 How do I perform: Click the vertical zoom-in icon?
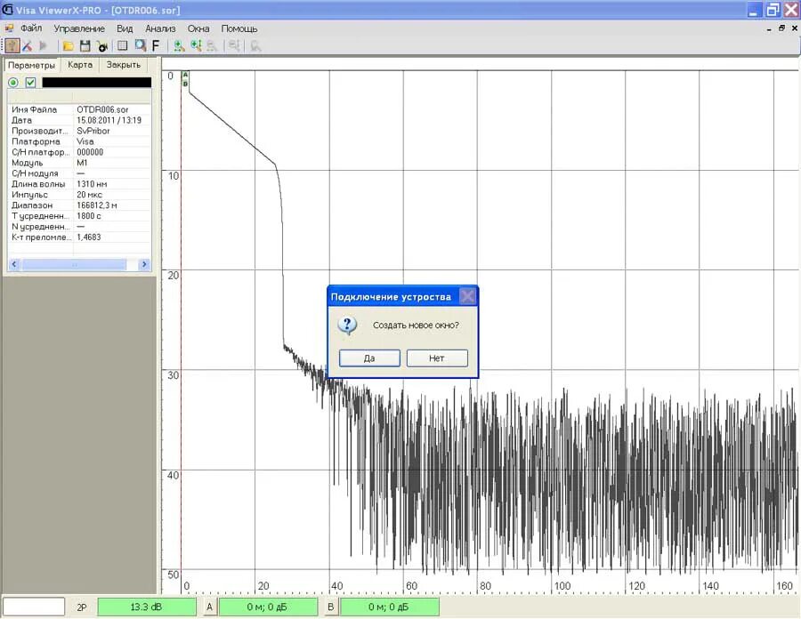tap(196, 46)
